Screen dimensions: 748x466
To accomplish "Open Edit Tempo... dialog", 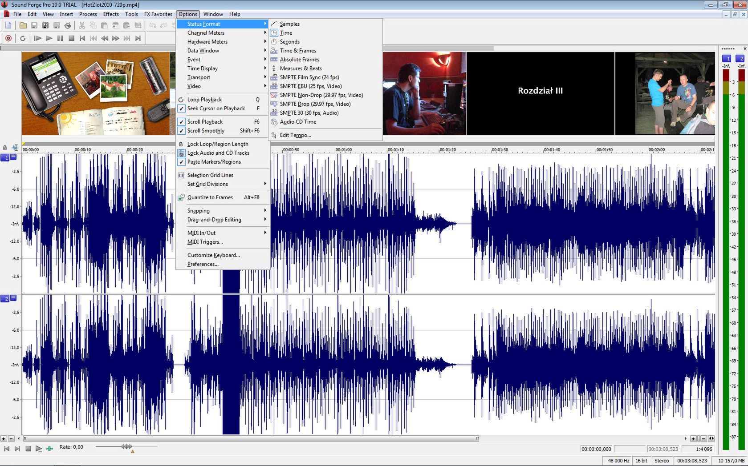I will 325,135.
